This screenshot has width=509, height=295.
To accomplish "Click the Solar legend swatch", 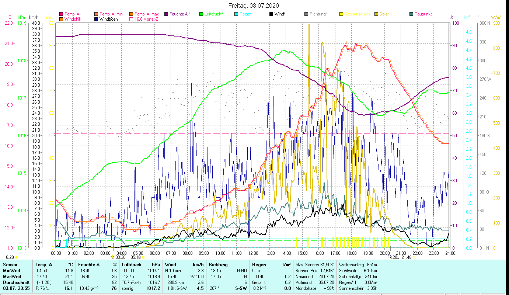I will tap(376, 14).
